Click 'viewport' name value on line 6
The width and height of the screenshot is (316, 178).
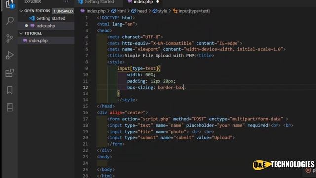(148, 49)
